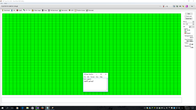The image size is (196, 110).
Task: Open the Folder Usage tab
Action: click(x=36, y=10)
